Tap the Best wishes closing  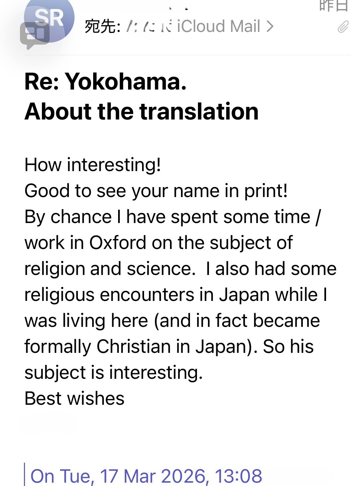click(x=75, y=398)
